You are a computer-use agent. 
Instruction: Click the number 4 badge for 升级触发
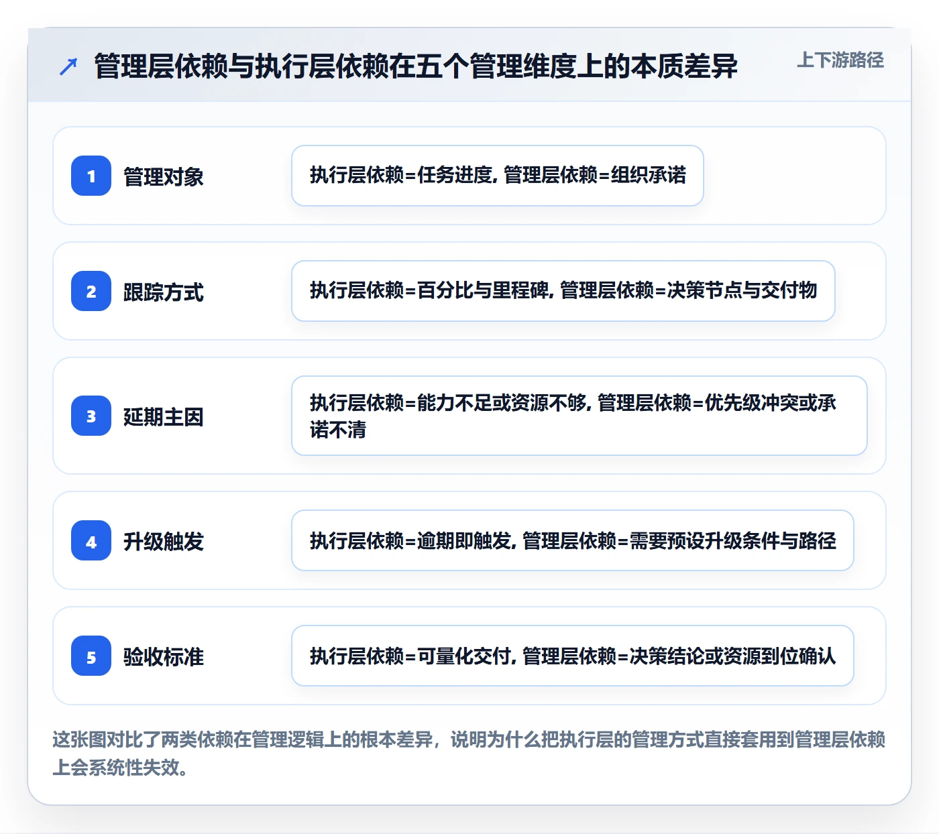pos(91,540)
